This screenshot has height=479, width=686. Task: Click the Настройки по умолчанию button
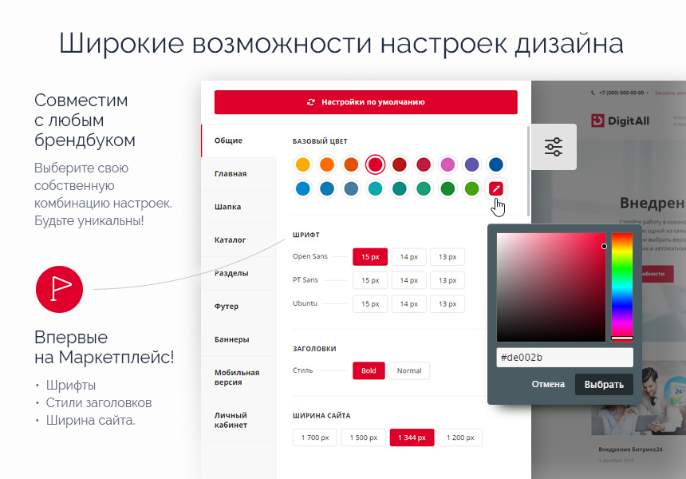point(366,102)
